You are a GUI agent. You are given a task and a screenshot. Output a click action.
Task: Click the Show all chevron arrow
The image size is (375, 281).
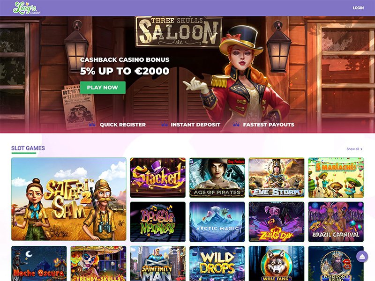click(x=361, y=149)
